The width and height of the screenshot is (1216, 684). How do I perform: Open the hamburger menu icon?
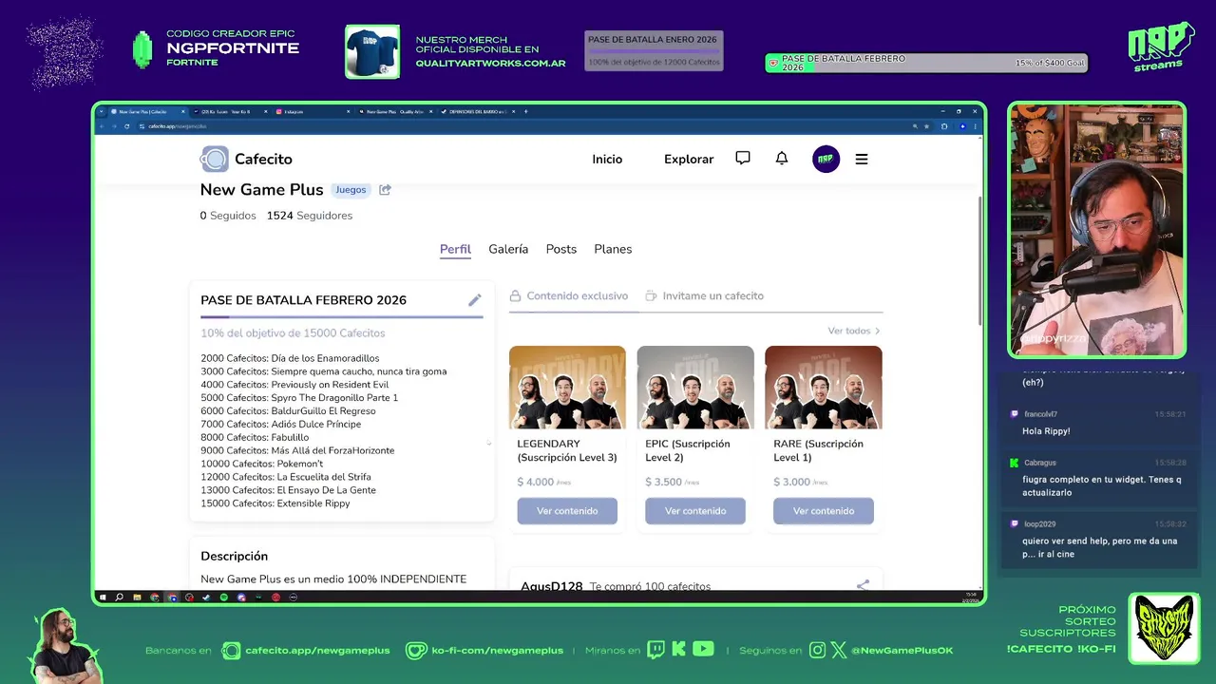click(x=862, y=159)
